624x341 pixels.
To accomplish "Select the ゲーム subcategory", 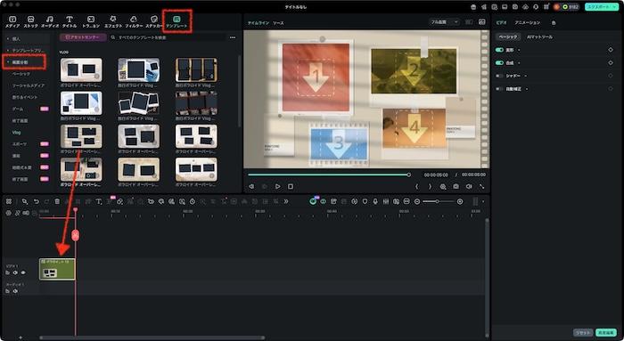I will pyautogui.click(x=18, y=109).
